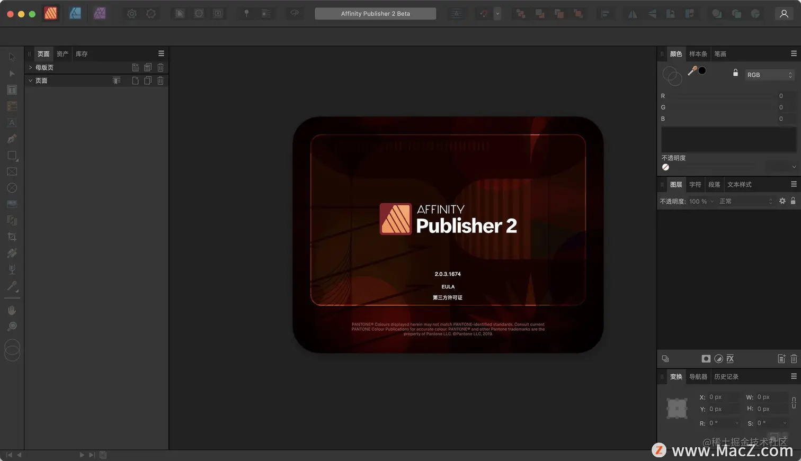Image resolution: width=801 pixels, height=461 pixels.
Task: Select the Table tool
Action: tap(12, 106)
